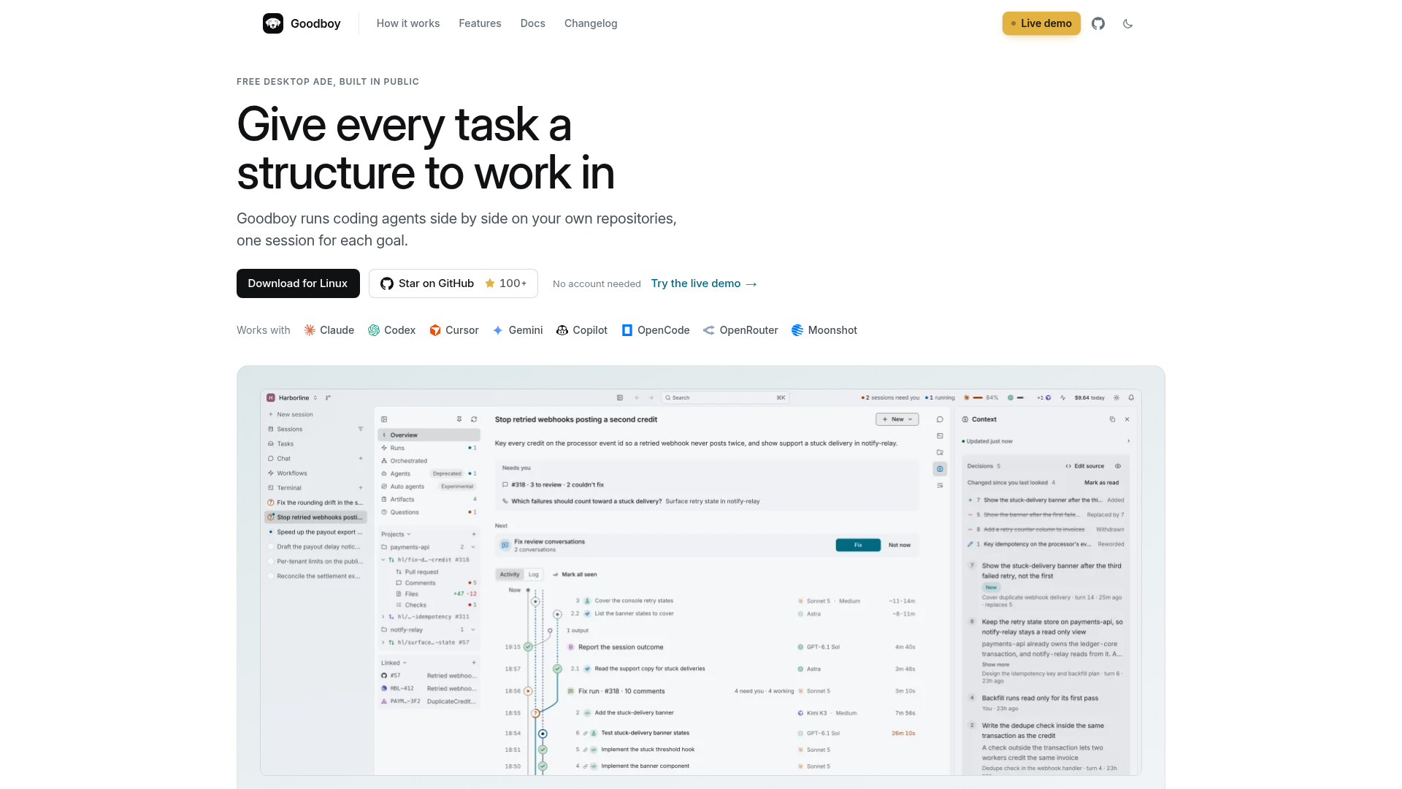Switch to the Log tab

pos(534,575)
